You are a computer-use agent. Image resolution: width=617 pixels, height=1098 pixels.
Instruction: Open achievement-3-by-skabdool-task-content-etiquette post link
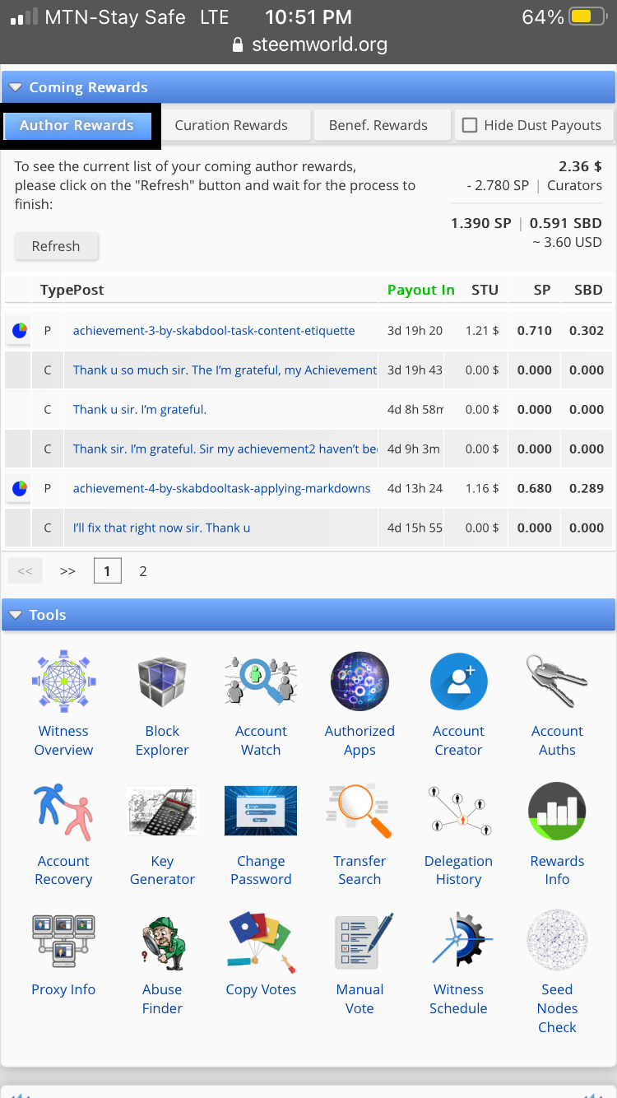(214, 331)
